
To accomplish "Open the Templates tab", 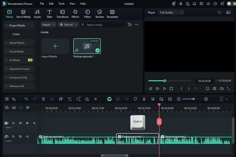I will [112, 14].
